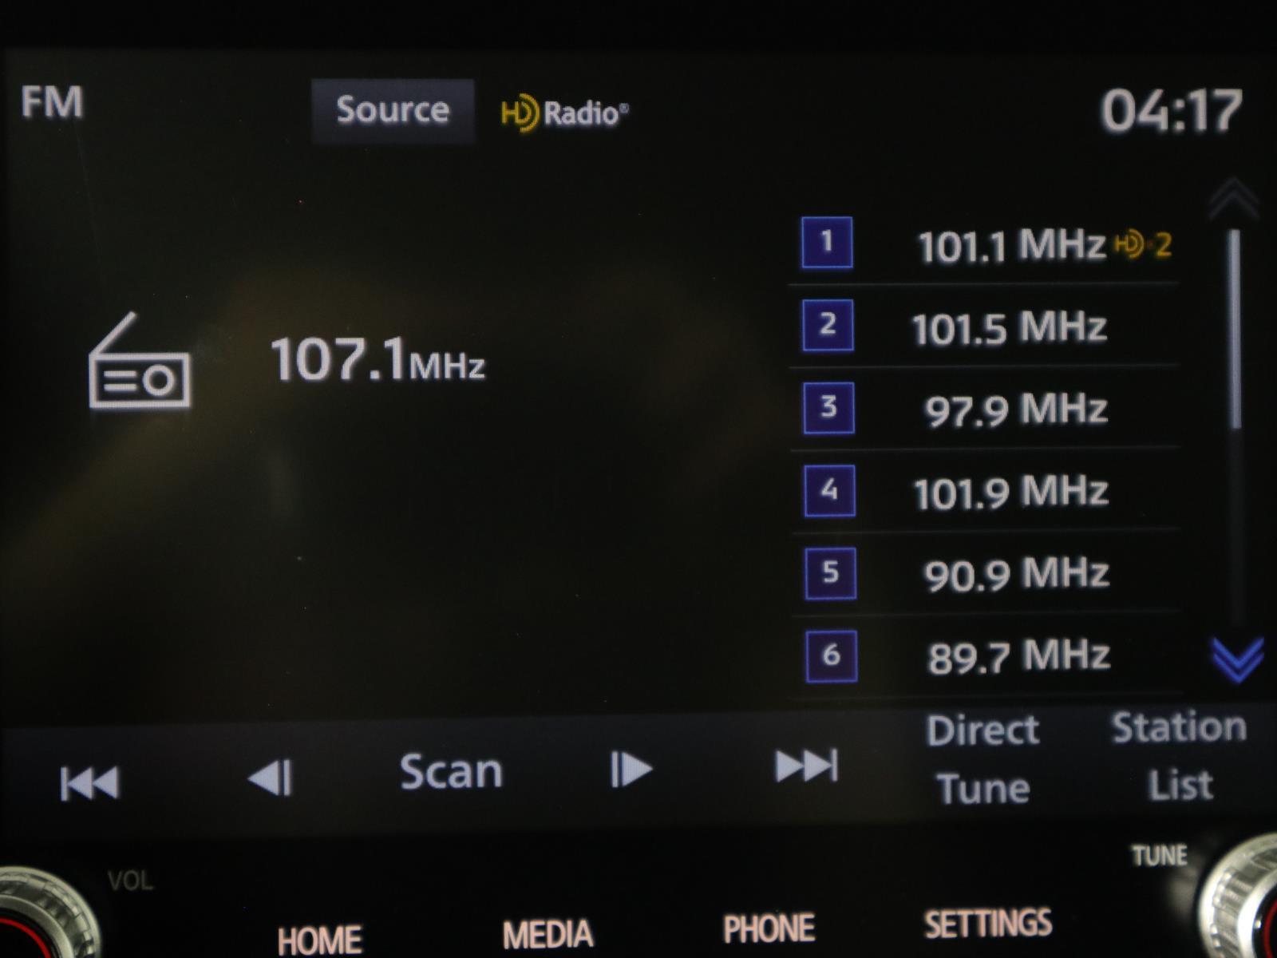Select preset 2 number badge
Image resolution: width=1277 pixels, height=958 pixels.
(x=828, y=325)
